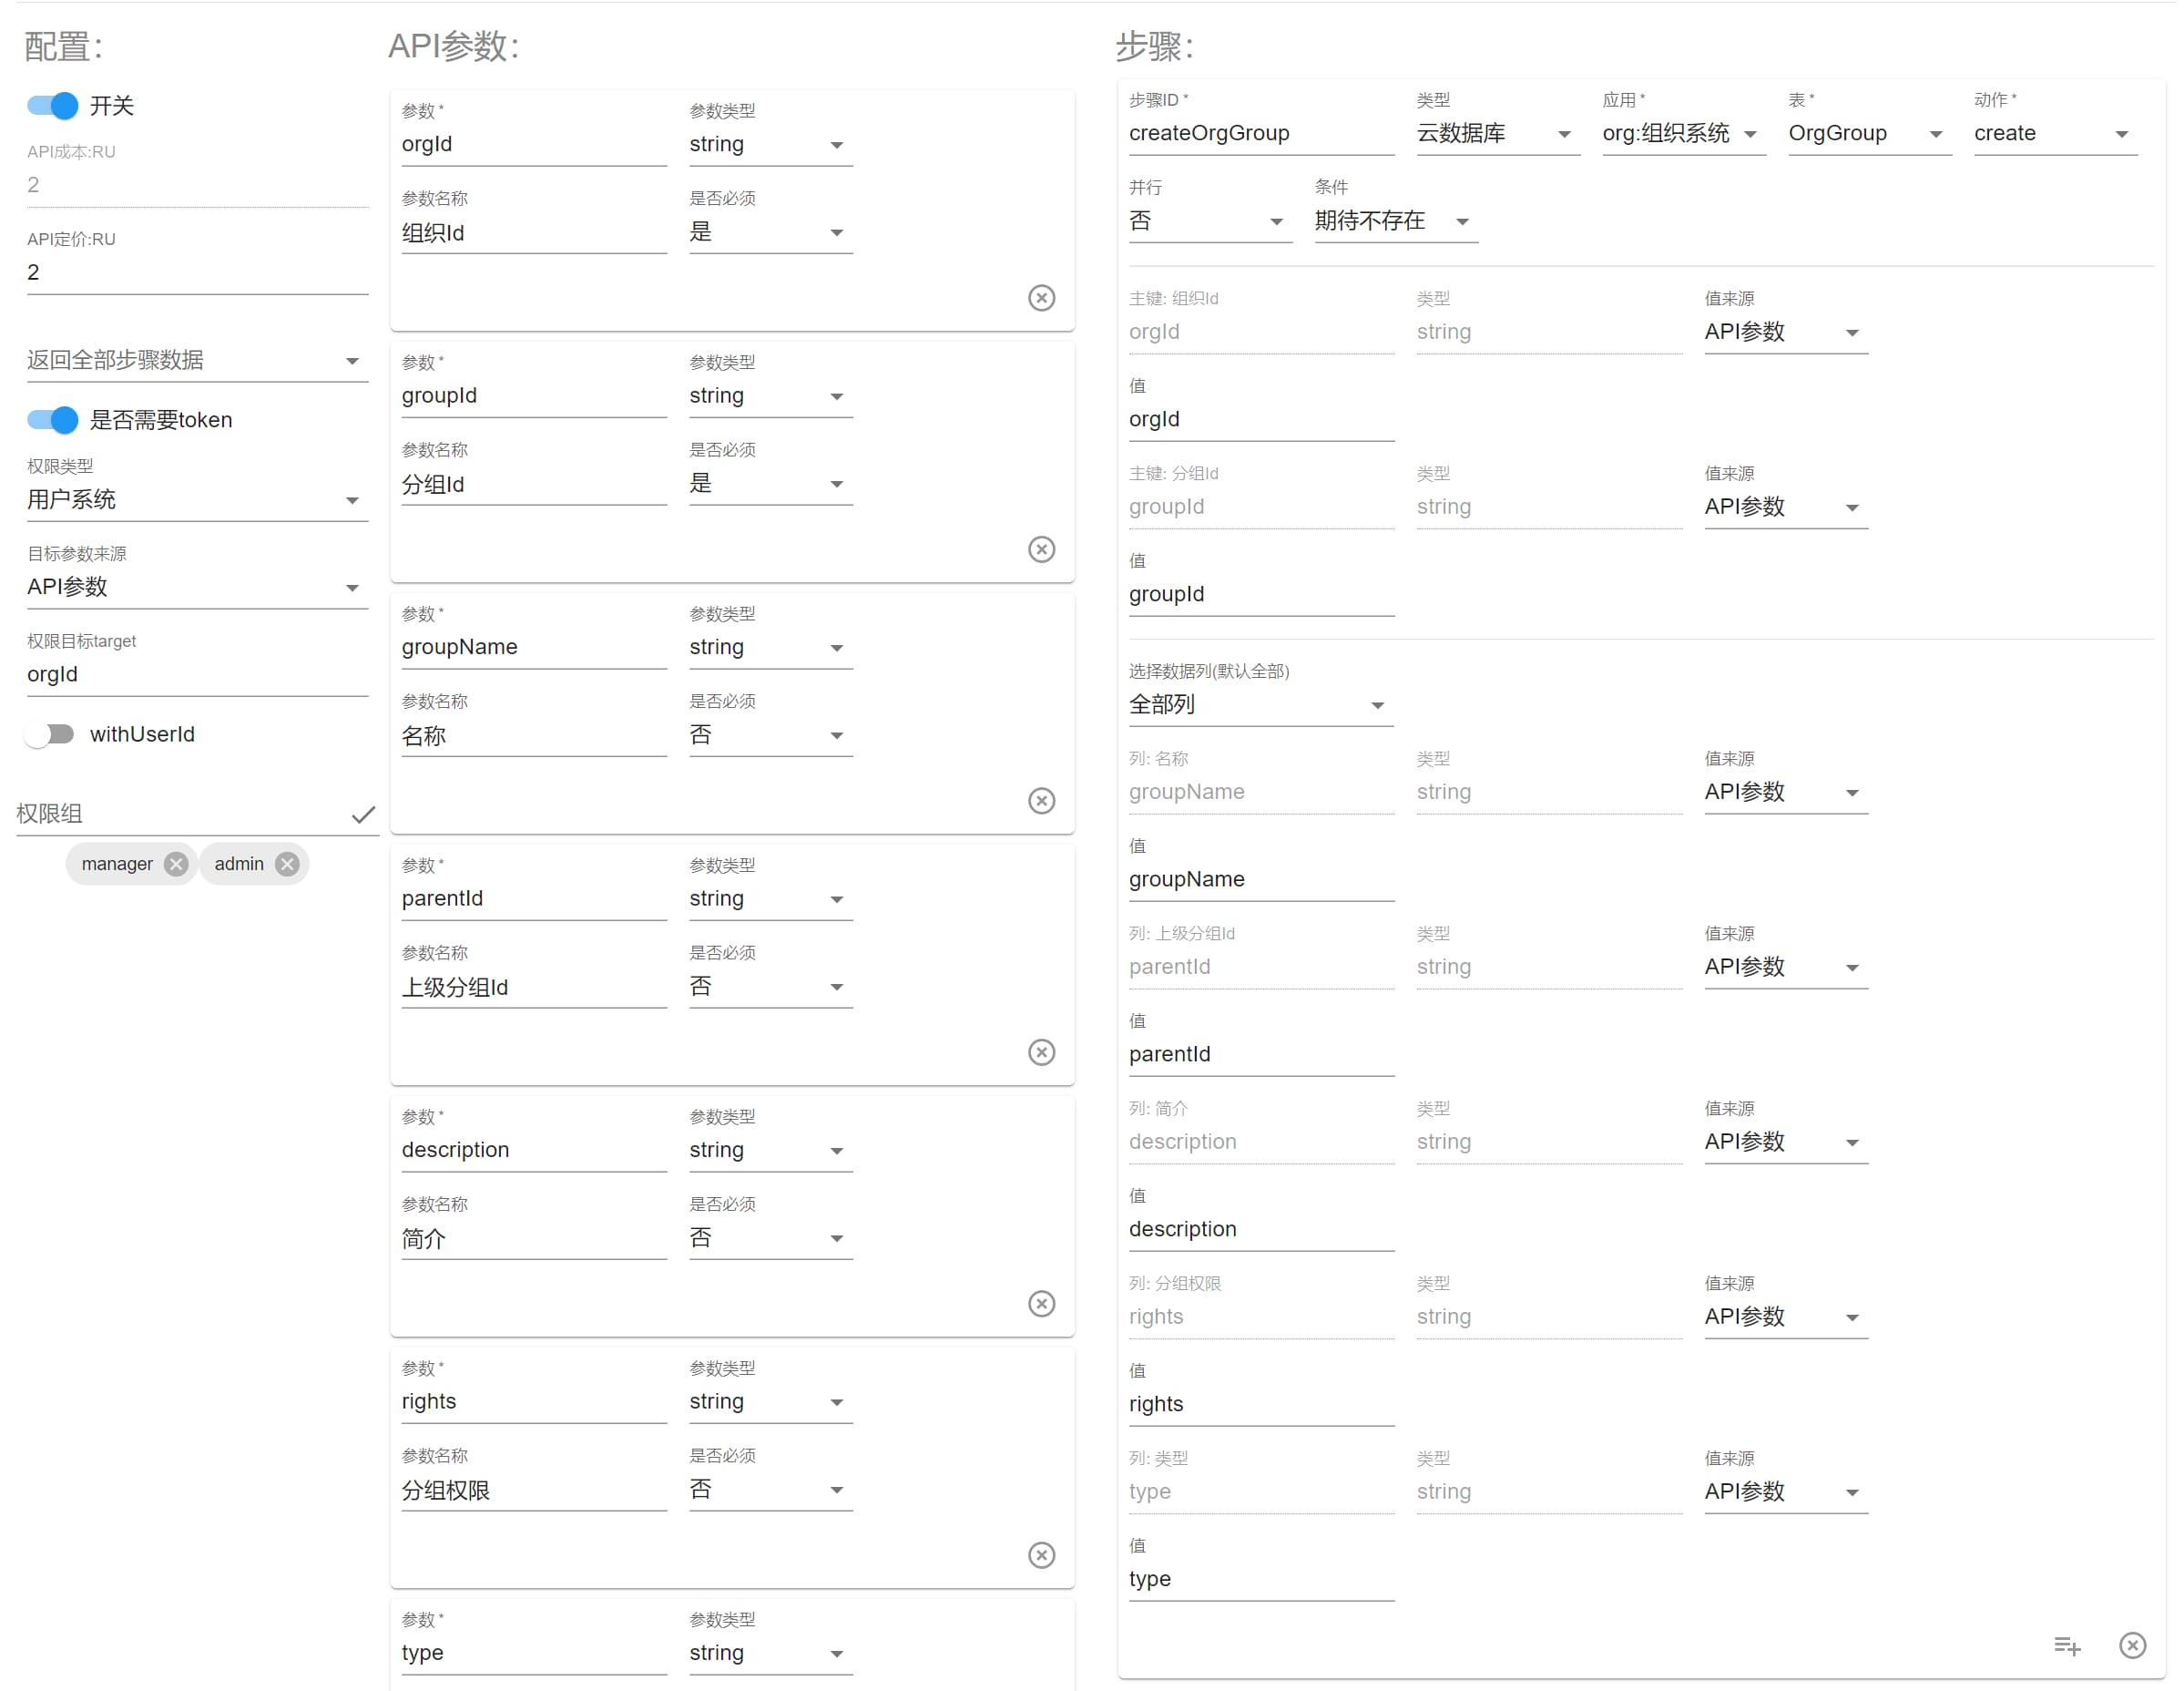Open the 动作 create dropdown
2184x1691 pixels.
pos(2053,134)
